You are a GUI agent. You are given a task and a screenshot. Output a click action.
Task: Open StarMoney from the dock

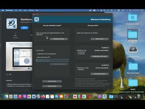tap(105, 97)
